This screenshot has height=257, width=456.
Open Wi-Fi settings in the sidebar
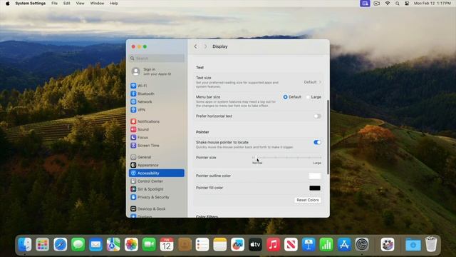[x=157, y=86]
